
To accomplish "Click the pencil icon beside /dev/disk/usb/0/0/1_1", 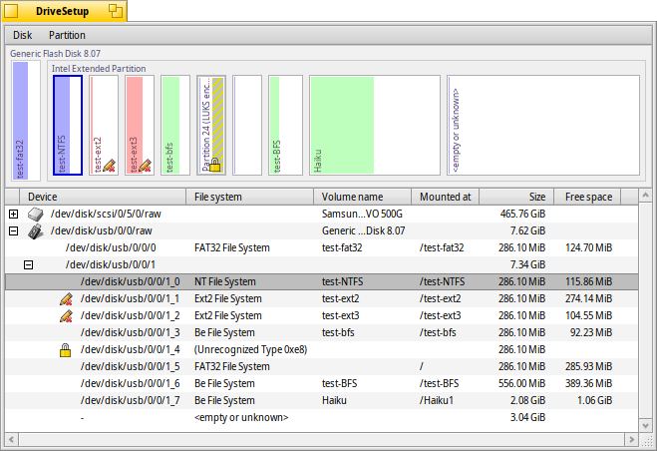I will tap(66, 298).
